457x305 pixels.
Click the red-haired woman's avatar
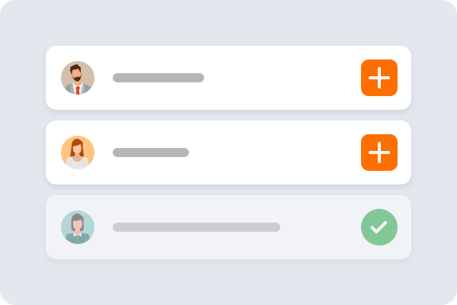(x=78, y=152)
